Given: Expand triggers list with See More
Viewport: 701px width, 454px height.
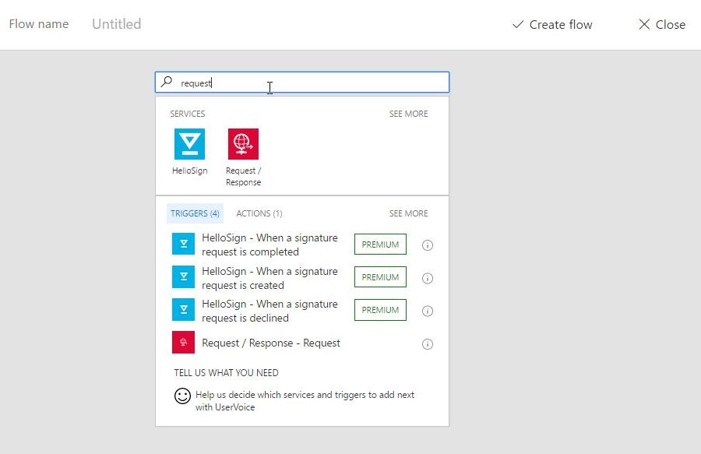Looking at the screenshot, I should point(408,213).
